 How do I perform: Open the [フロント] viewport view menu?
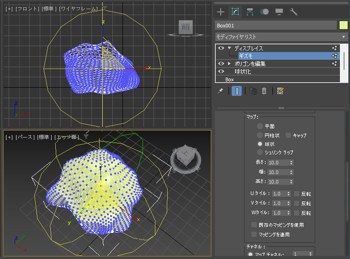(x=27, y=9)
